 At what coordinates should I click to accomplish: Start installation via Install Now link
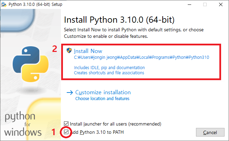88,51
